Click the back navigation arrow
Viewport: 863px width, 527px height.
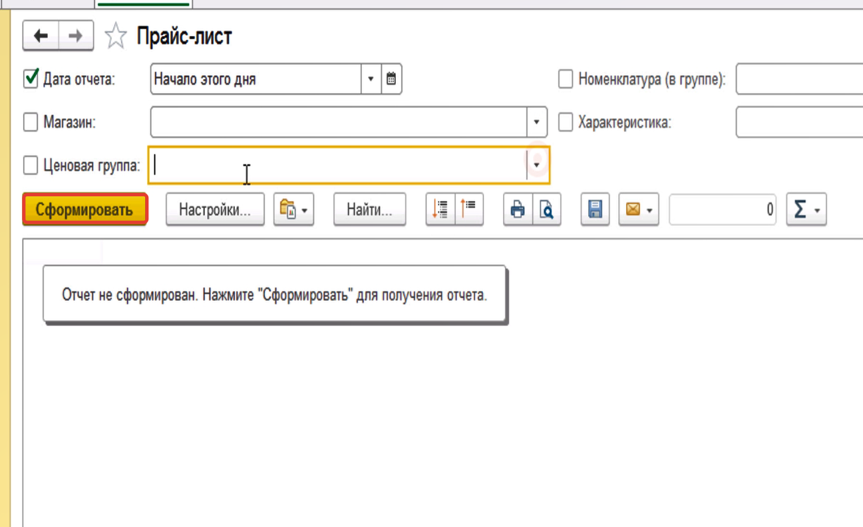pos(41,36)
